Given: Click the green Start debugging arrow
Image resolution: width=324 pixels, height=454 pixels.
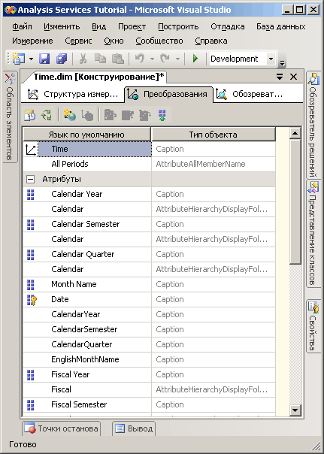Looking at the screenshot, I should click(195, 59).
